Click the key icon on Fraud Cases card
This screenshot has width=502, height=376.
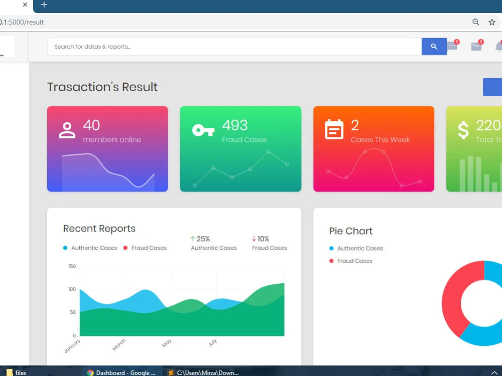point(203,130)
